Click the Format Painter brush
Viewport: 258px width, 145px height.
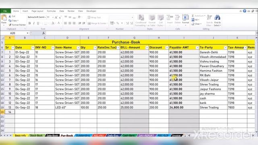click(x=10, y=25)
